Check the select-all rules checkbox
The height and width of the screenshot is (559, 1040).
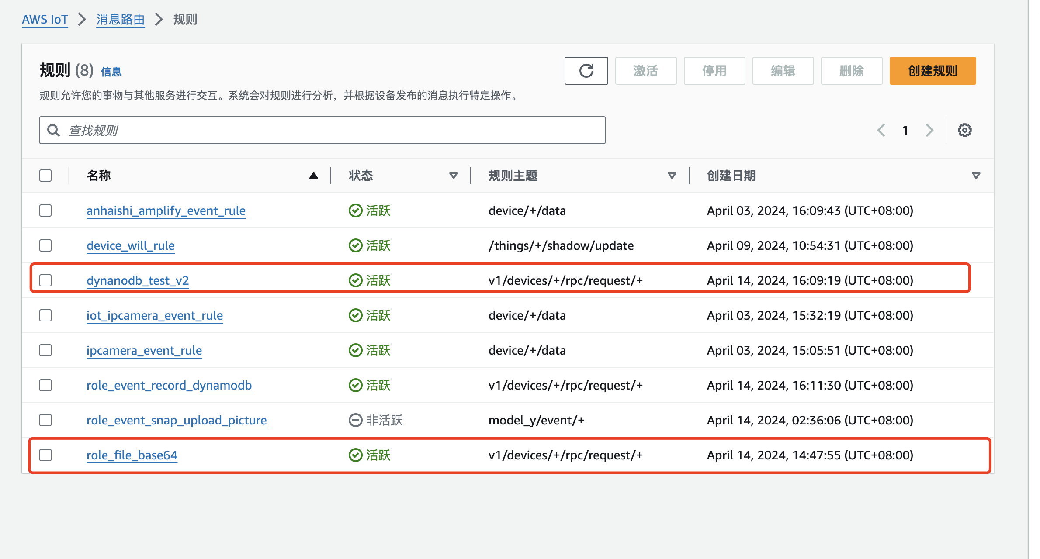tap(45, 176)
